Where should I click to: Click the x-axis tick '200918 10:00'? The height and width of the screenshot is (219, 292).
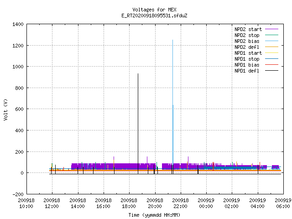click(x=26, y=203)
